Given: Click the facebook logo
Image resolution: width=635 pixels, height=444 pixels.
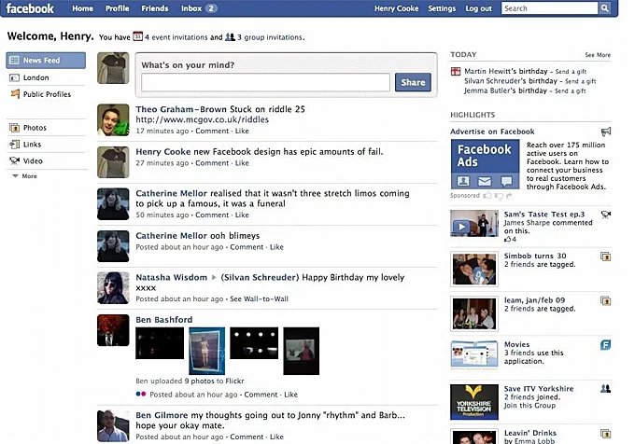Looking at the screenshot, I should [x=30, y=8].
